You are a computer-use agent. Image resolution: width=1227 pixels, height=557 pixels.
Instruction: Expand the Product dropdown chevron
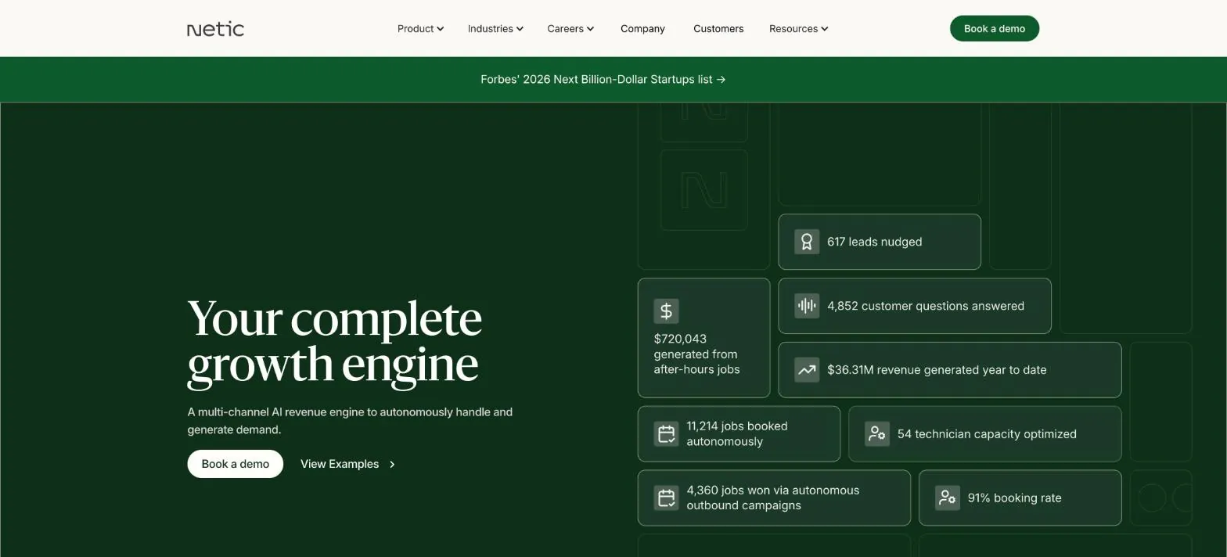coord(440,29)
